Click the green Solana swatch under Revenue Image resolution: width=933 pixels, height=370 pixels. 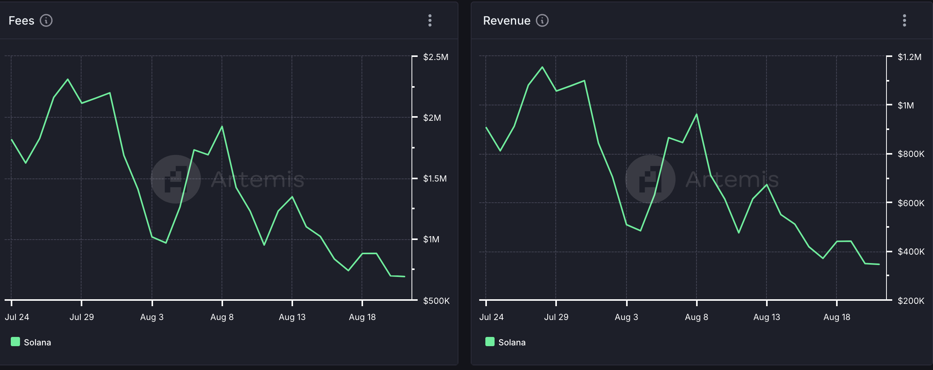pos(490,342)
